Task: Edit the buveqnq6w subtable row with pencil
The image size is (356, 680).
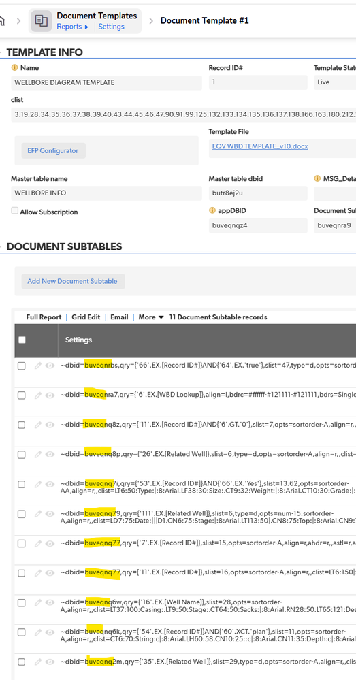Action: tap(38, 602)
